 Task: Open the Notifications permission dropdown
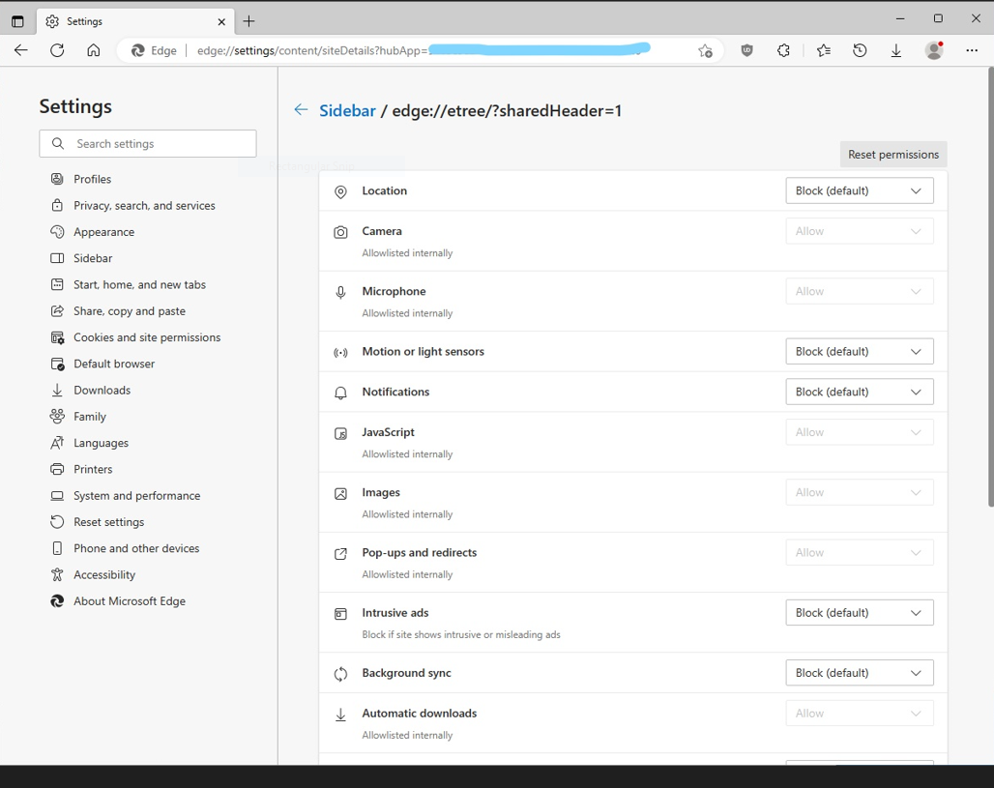point(859,392)
